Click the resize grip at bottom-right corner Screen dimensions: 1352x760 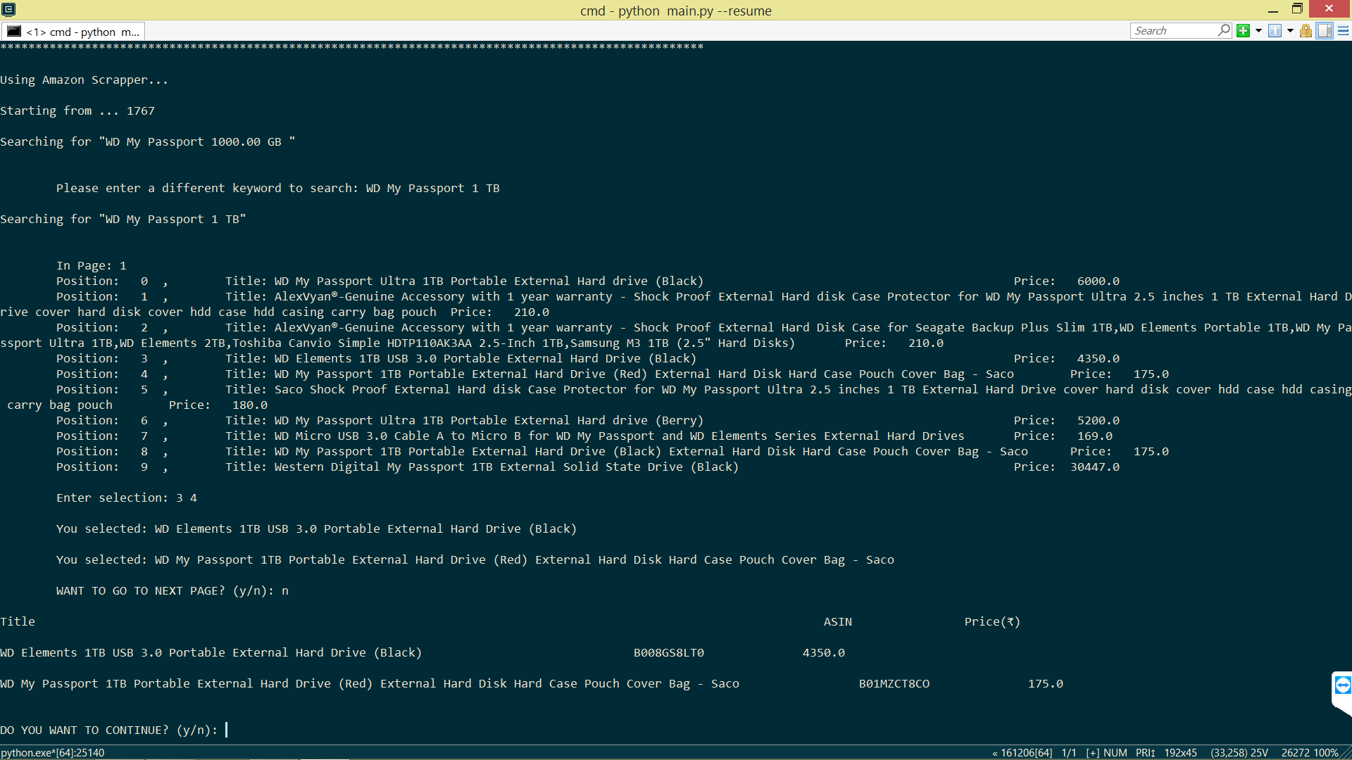tap(1346, 754)
